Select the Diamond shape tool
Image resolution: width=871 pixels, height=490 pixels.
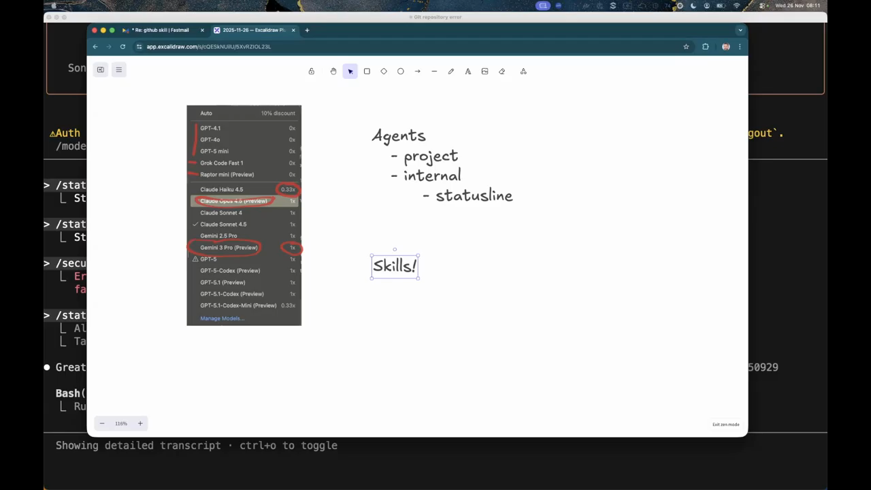(x=384, y=71)
